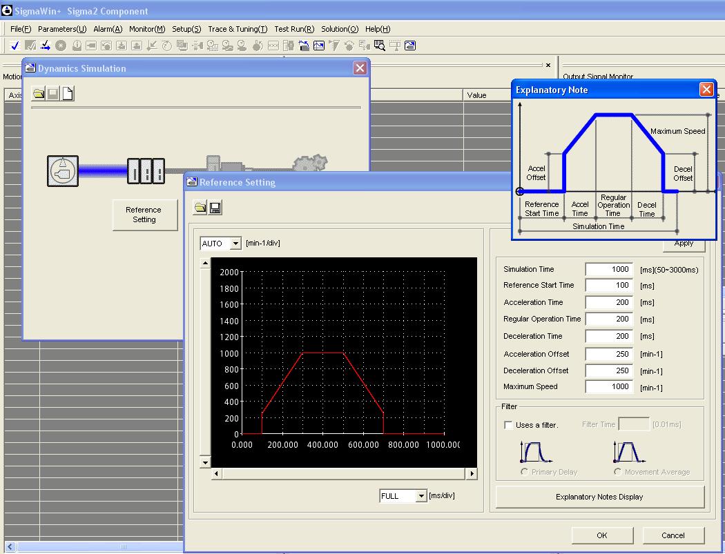Screen dimensions: 725x554
Task: Click the new blank page icon in Dynamics Simulation
Action: click(x=68, y=94)
